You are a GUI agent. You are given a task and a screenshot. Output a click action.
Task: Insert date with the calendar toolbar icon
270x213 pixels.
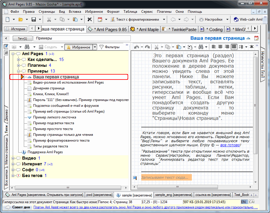[x=100, y=19]
